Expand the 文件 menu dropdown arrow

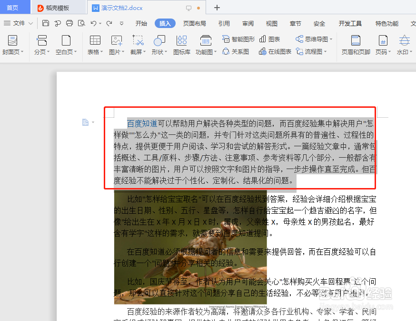[31, 24]
